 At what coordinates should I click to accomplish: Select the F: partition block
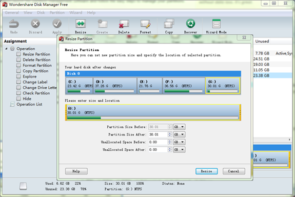pyautogui.click(x=184, y=86)
